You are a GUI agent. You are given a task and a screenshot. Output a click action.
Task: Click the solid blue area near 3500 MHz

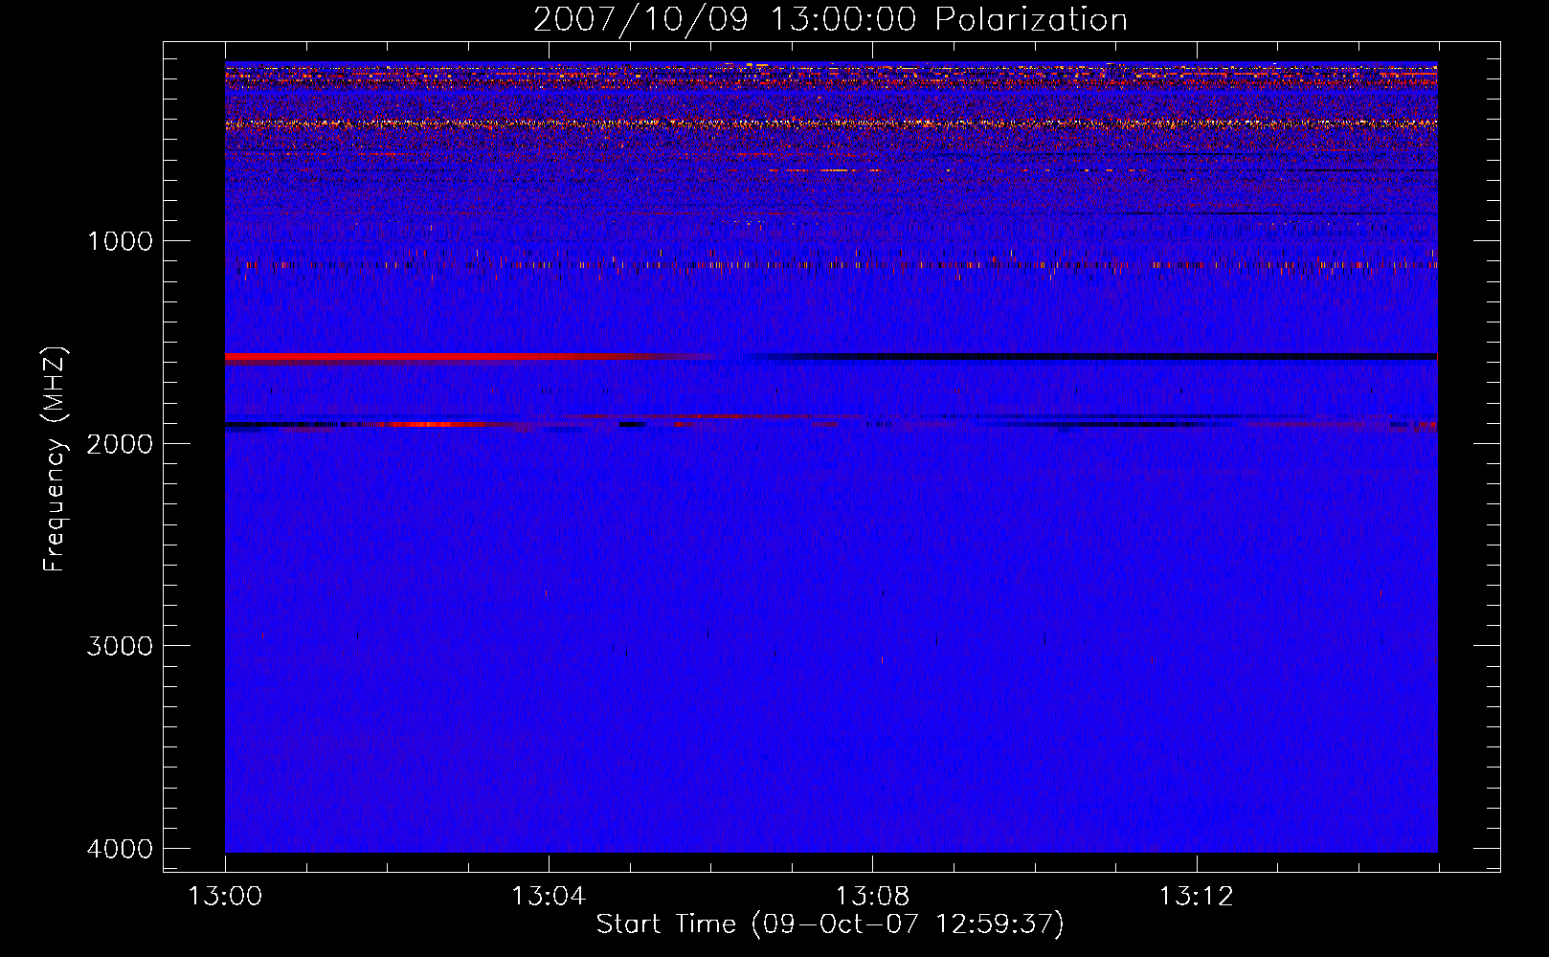click(x=823, y=746)
